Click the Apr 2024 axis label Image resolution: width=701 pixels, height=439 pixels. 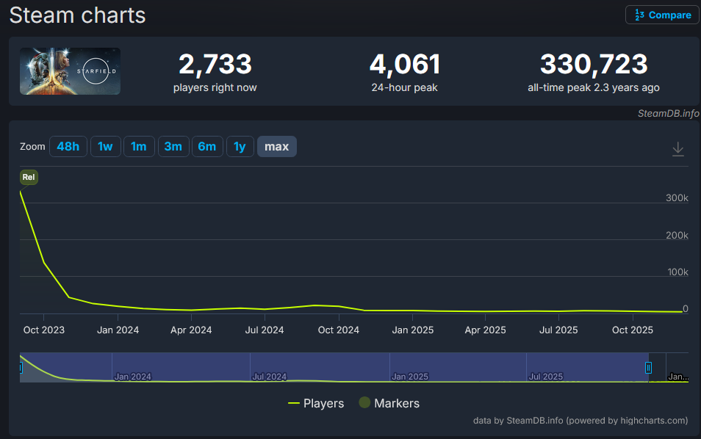(191, 330)
